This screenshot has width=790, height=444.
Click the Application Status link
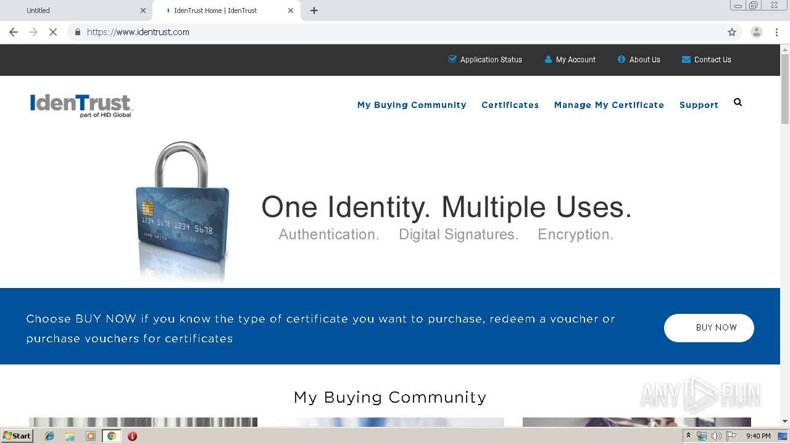tap(485, 60)
